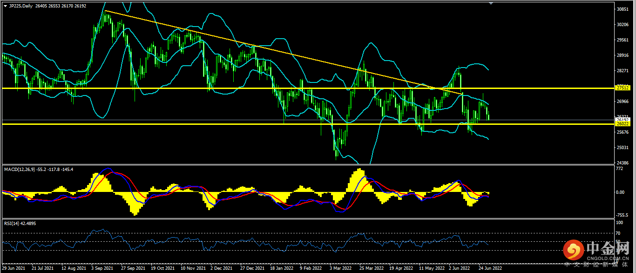Click the 18 Jan 2022 date label
636x273 pixels.
[282, 268]
